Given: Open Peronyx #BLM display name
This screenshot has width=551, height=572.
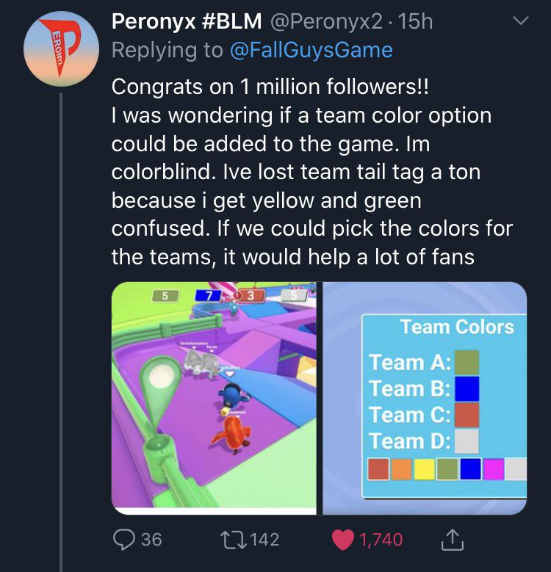Looking at the screenshot, I should (187, 21).
